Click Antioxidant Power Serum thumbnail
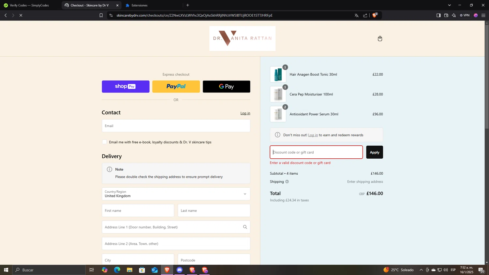The width and height of the screenshot is (489, 275). (x=278, y=114)
